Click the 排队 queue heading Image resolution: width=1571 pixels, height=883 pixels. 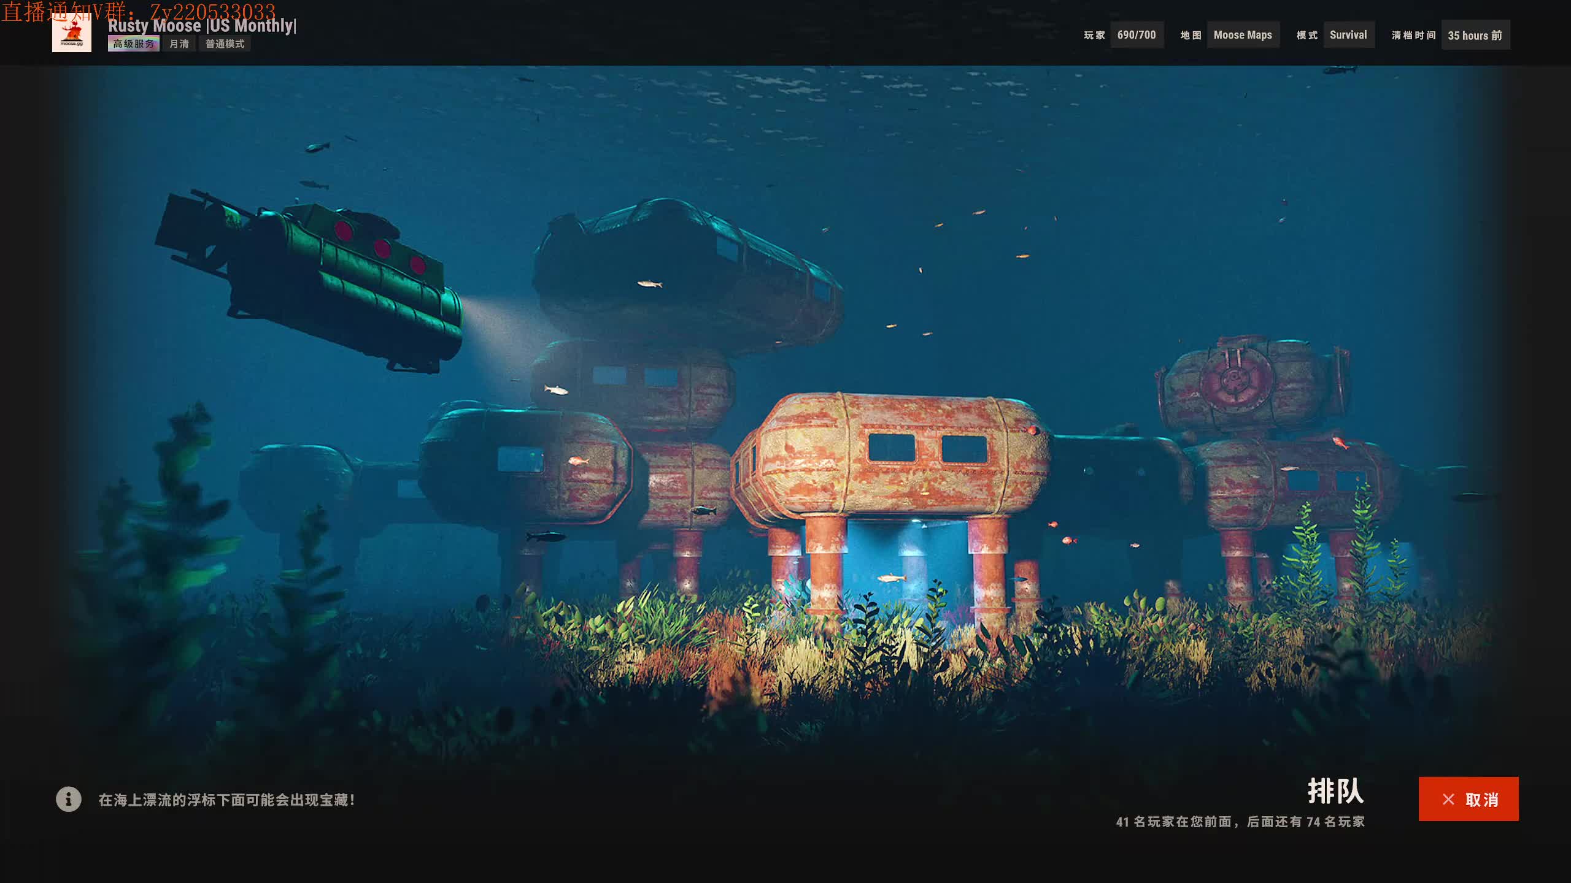[1335, 791]
